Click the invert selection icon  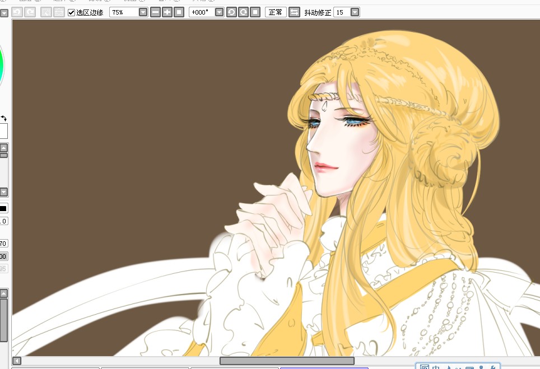click(x=59, y=12)
